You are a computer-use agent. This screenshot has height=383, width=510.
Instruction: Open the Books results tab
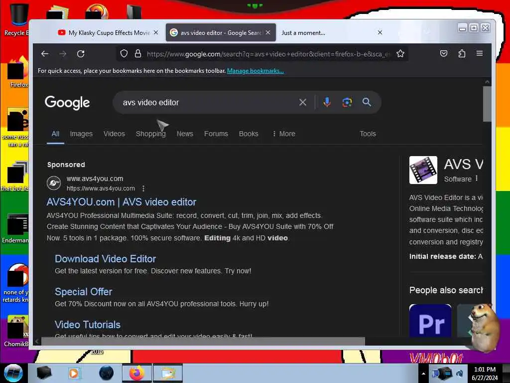coord(249,134)
